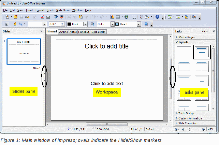Viewport: 219px width, 145px height.
Task: Open the Color area style dropdown
Action: pos(113,24)
